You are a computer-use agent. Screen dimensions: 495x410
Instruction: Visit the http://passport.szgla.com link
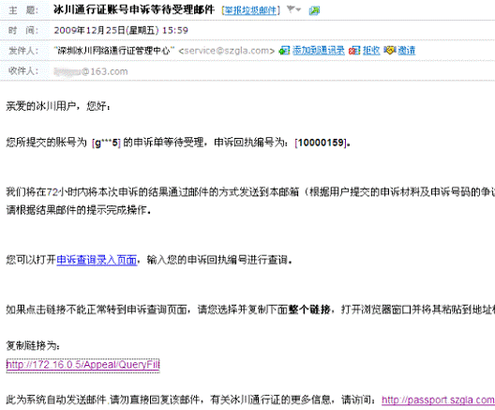pos(438,400)
